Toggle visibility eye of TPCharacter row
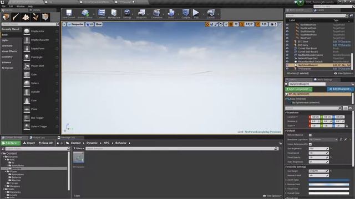 287,69
